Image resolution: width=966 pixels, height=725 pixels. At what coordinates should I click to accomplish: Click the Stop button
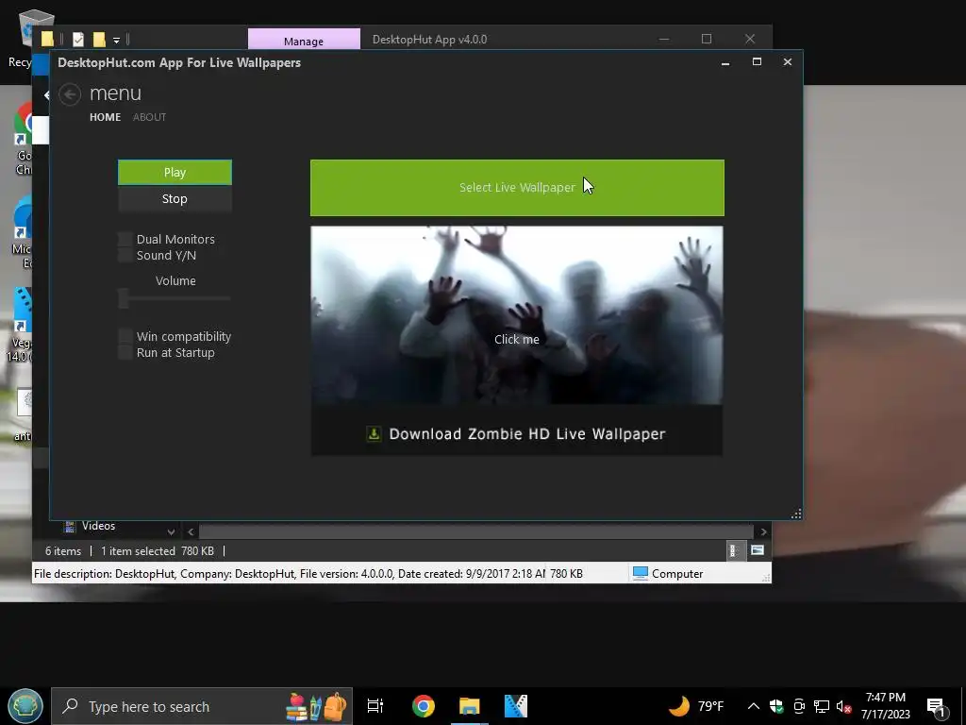[175, 198]
